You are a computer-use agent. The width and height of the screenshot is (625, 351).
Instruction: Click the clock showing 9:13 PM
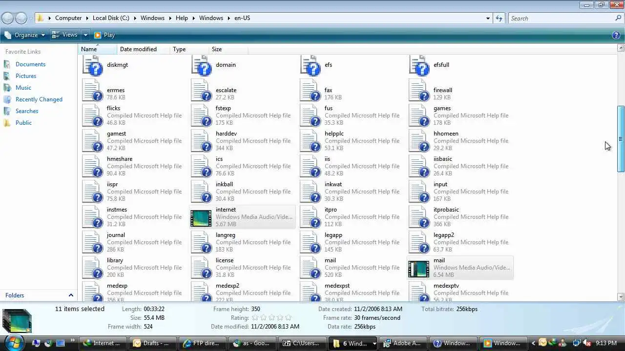(x=606, y=343)
